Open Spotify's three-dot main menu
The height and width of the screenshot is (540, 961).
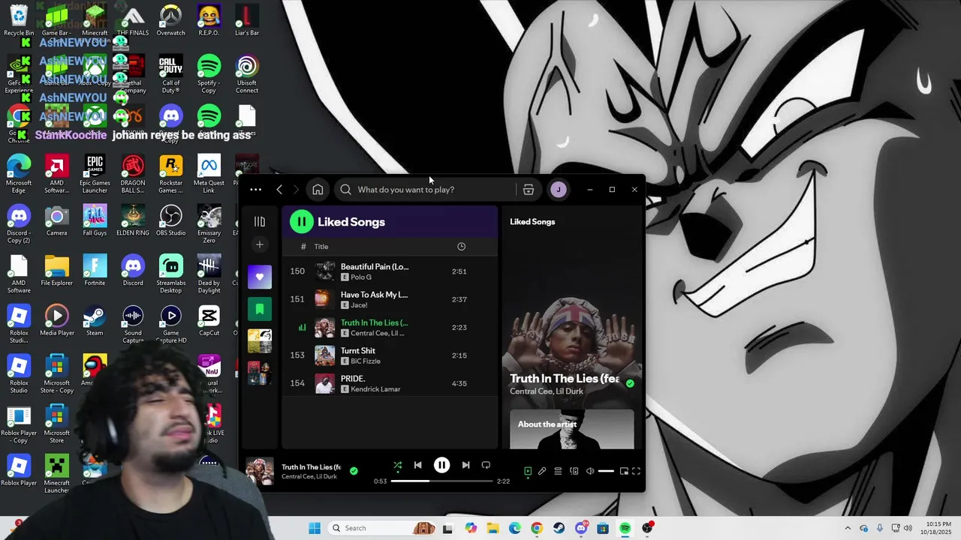256,190
